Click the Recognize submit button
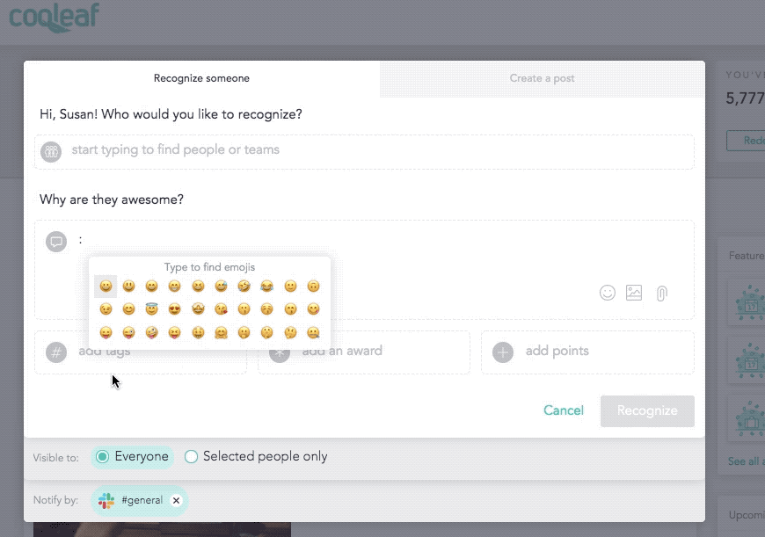Viewport: 765px width, 537px height. coord(647,411)
